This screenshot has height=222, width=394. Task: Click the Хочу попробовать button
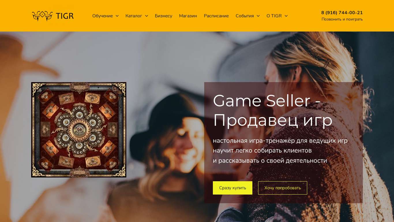pos(283,188)
